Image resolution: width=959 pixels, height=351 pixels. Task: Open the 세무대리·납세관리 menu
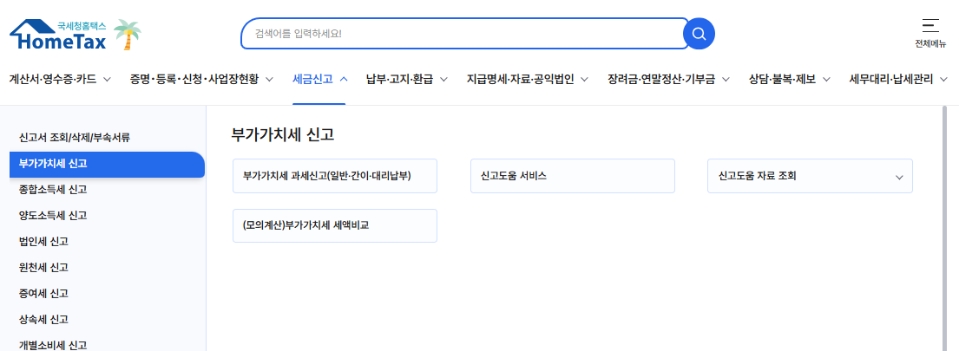pos(899,80)
